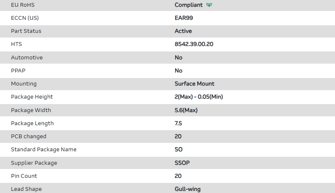Click the EU RoHS label
Viewport: 335px width, 193px height.
[x=23, y=5]
